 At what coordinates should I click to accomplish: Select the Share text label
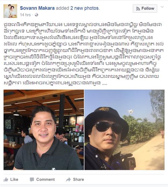tap(78, 180)
